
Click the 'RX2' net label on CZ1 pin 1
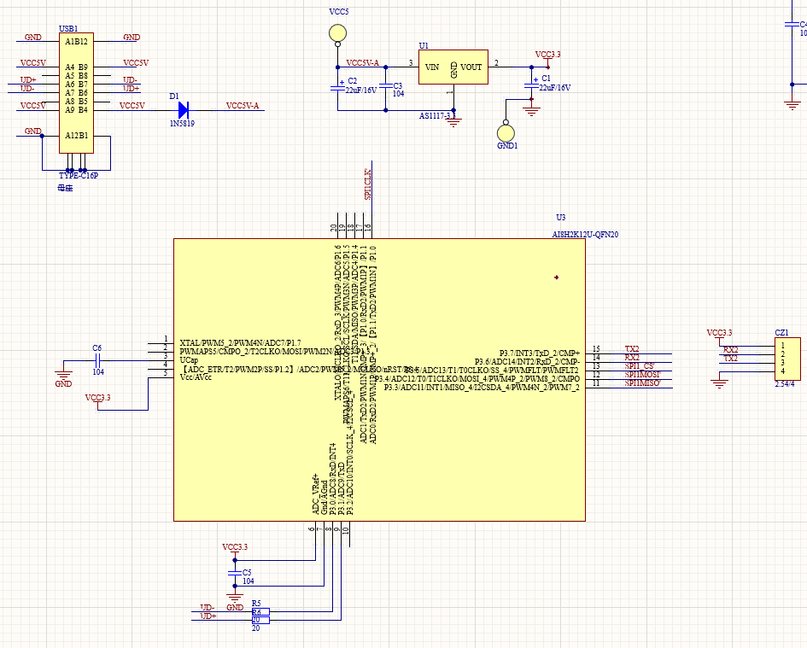731,349
